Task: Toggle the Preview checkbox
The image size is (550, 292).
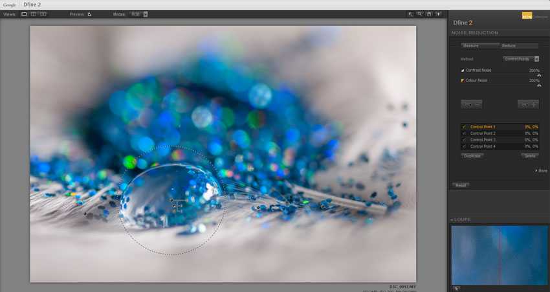Action: [90, 14]
